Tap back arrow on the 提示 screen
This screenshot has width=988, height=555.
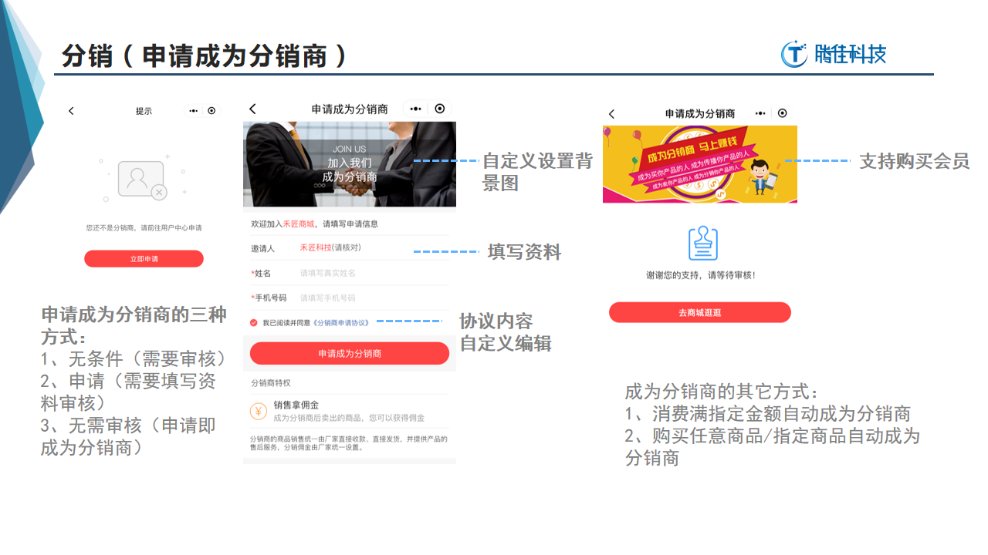pos(71,111)
